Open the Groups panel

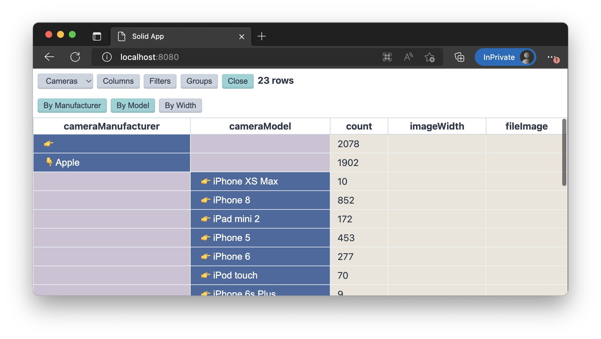pos(199,81)
